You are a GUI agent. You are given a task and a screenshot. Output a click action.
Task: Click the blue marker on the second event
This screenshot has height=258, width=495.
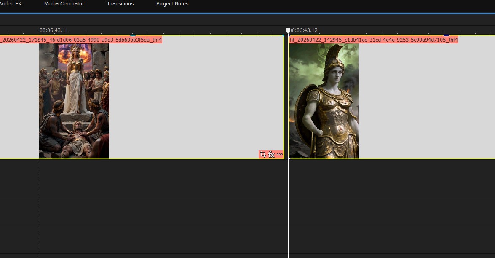(x=446, y=34)
